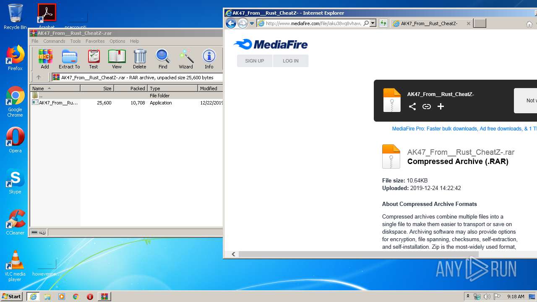This screenshot has height=302, width=537.
Task: Open VLC media player desktop shortcut
Action: click(15, 266)
